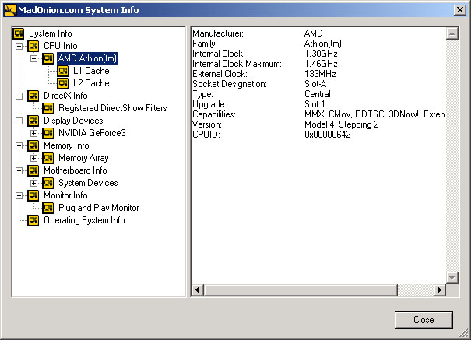Expand the Memory Array node
The height and width of the screenshot is (340, 471).
[34, 158]
